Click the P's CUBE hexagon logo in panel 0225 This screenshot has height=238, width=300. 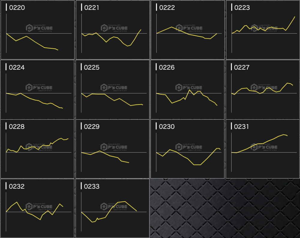click(x=104, y=87)
